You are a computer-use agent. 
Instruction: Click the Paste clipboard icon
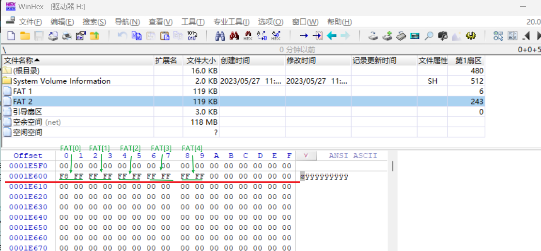(165, 35)
